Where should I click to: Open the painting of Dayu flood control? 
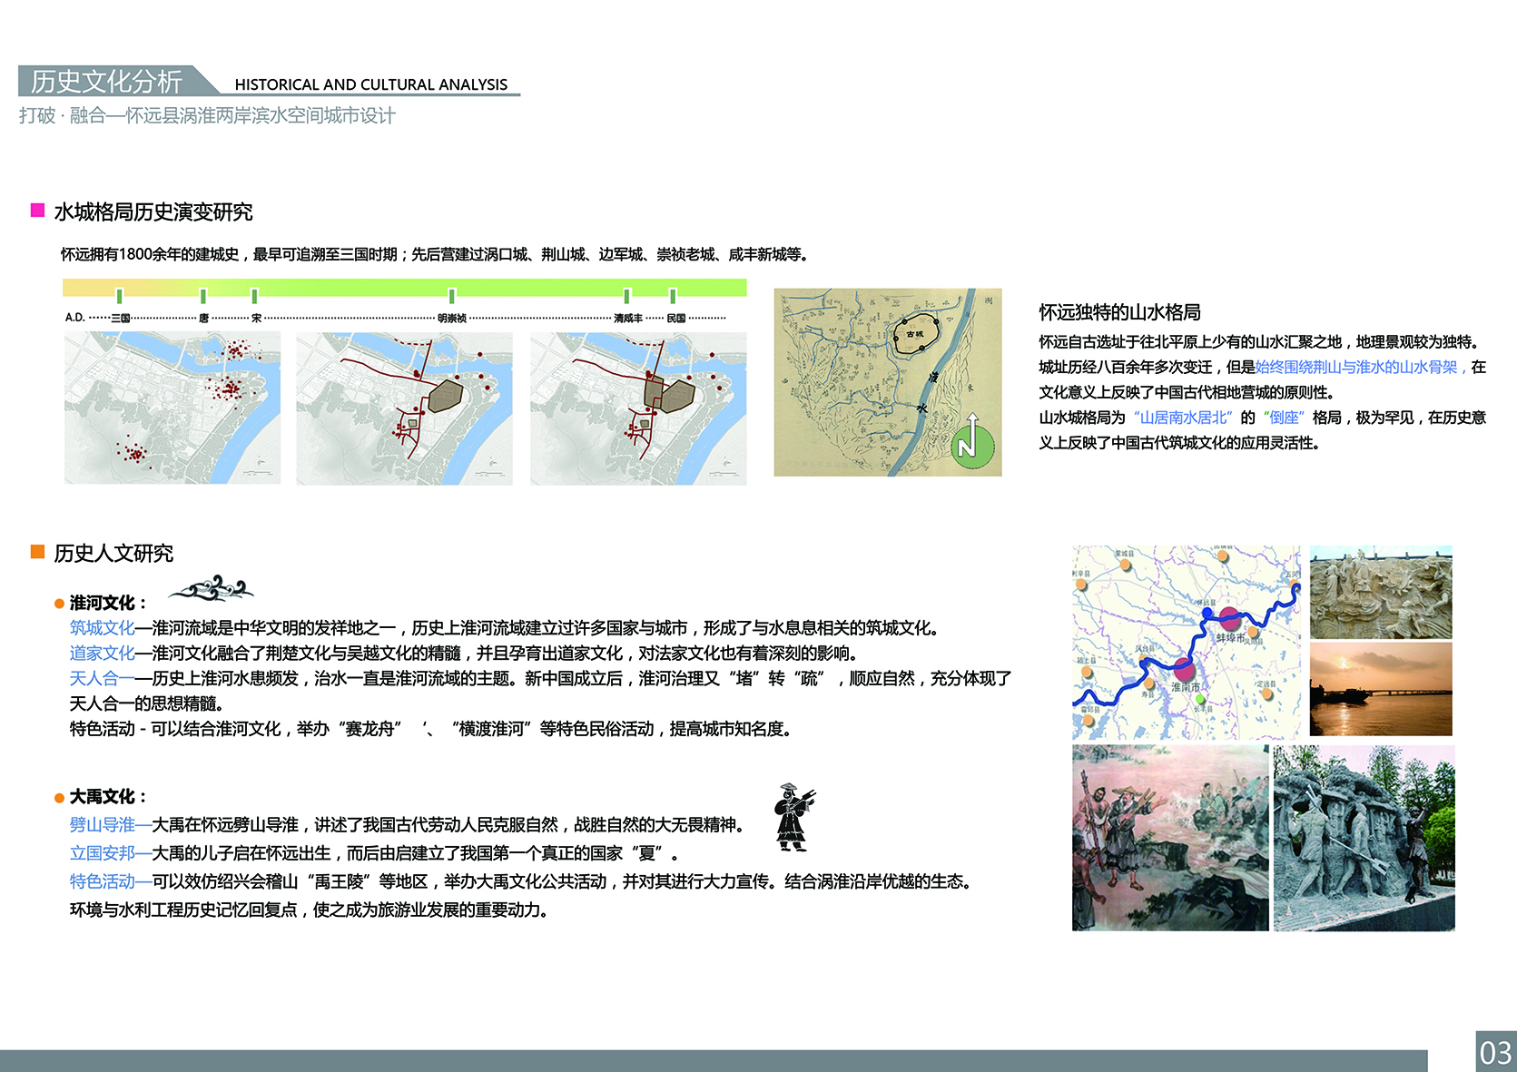tap(1170, 838)
